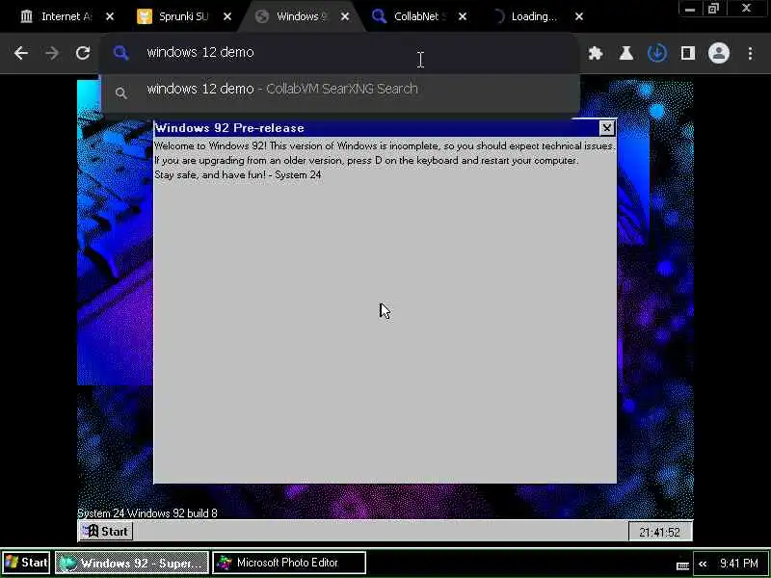Click 'System 24 Windows 92 build 8' text
Viewport: 771px width, 578px height.
[x=147, y=513]
